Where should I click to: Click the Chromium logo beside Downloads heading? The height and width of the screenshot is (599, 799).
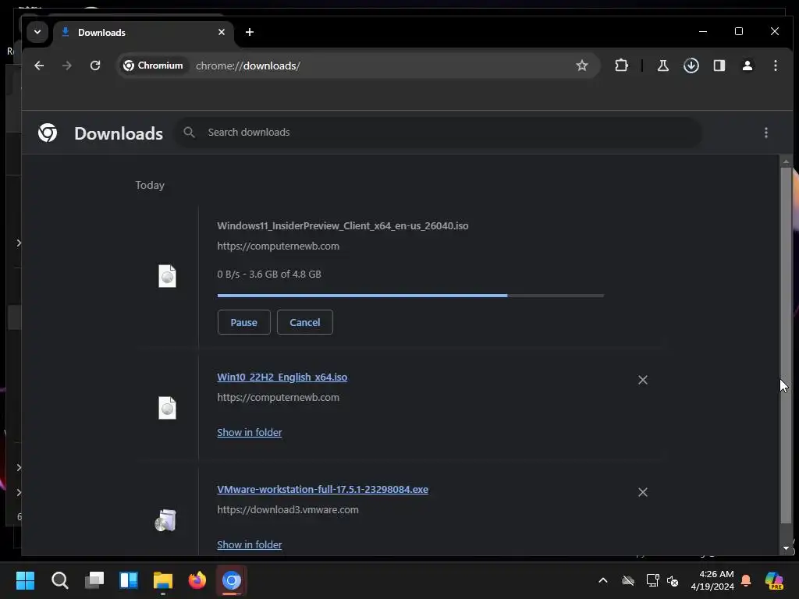(x=48, y=133)
